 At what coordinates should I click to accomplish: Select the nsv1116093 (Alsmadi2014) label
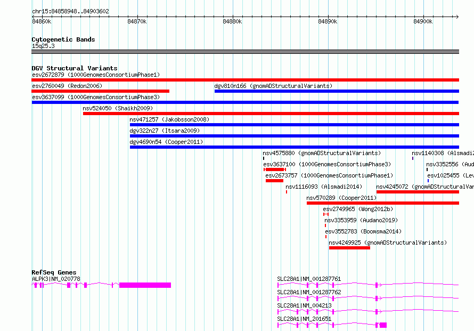324,187
